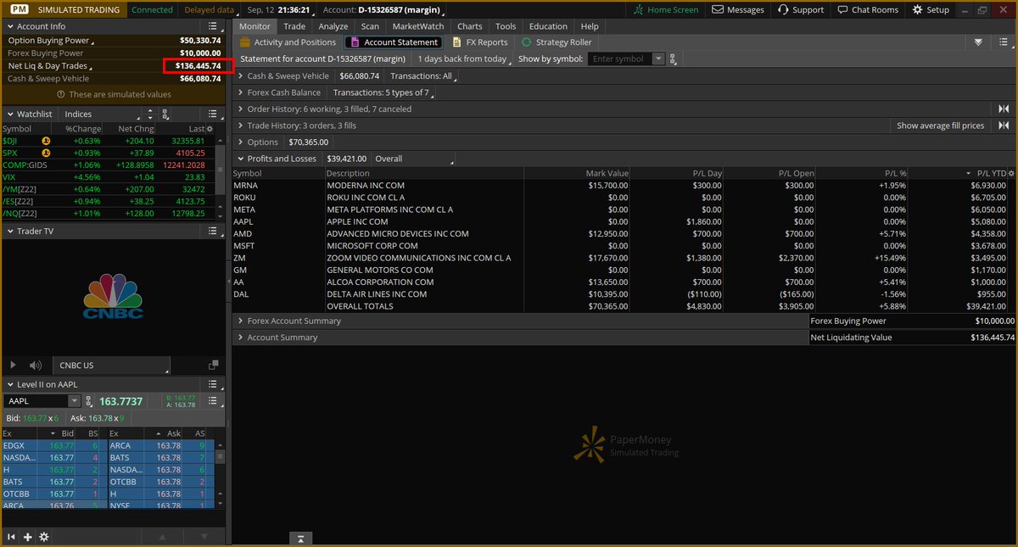1018x547 pixels.
Task: Open the options menu beside the AAPL quote
Action: tap(212, 401)
